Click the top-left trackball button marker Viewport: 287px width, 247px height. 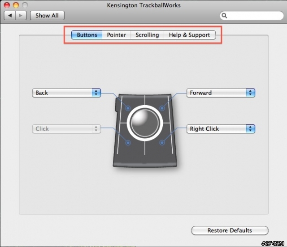(x=128, y=108)
